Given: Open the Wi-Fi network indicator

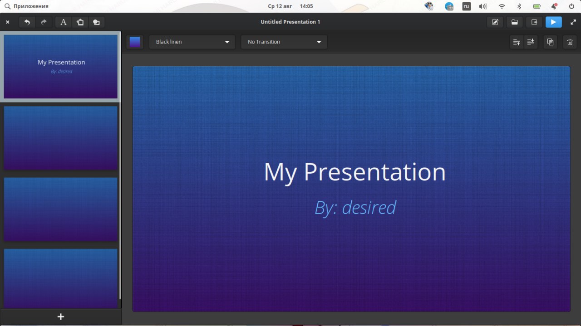Looking at the screenshot, I should point(502,6).
